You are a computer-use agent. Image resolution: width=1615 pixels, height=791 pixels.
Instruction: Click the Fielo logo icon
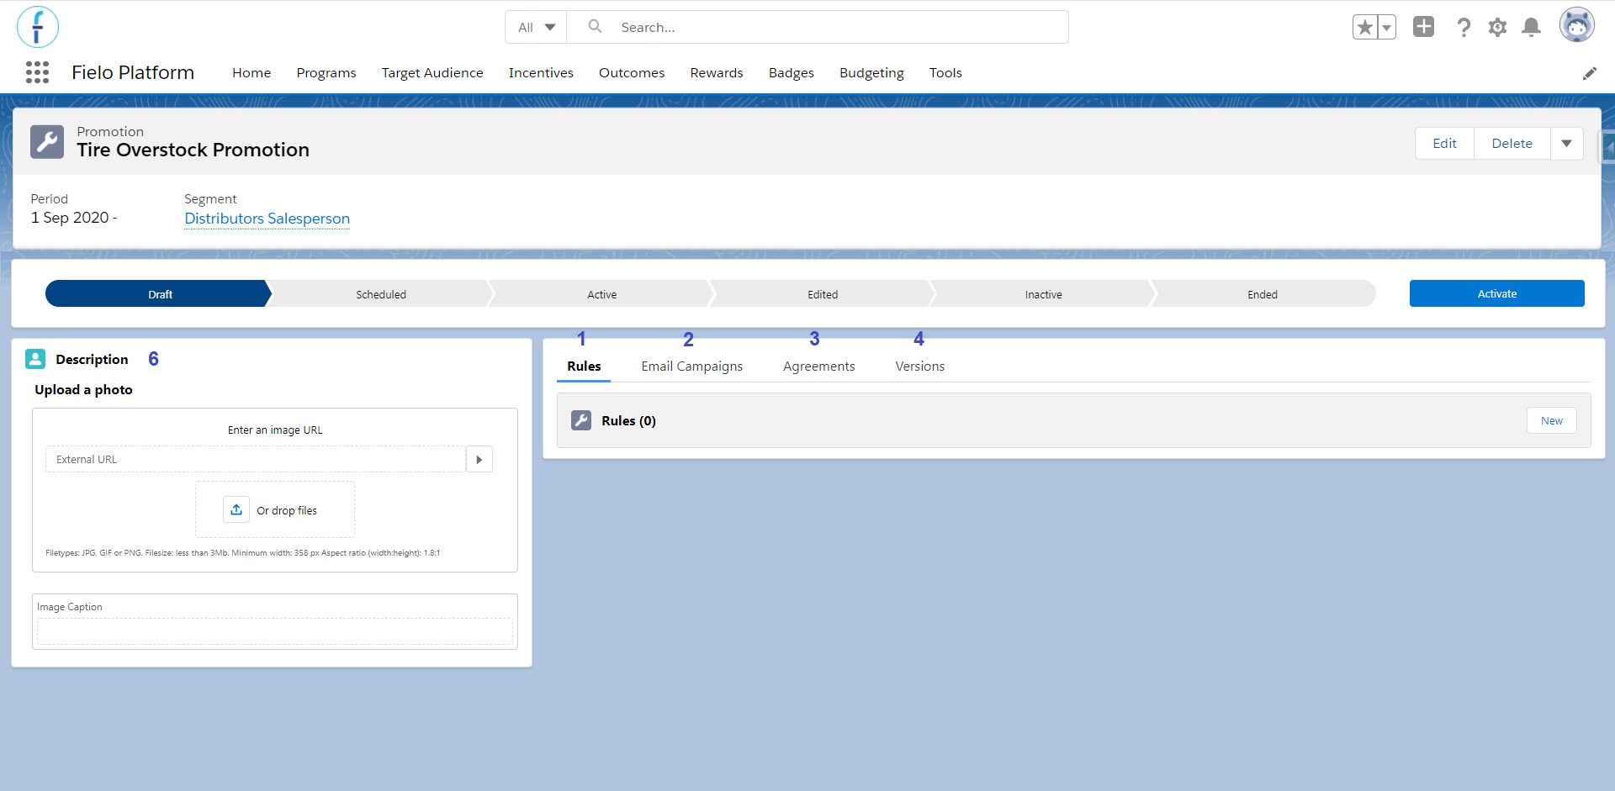pos(38,27)
